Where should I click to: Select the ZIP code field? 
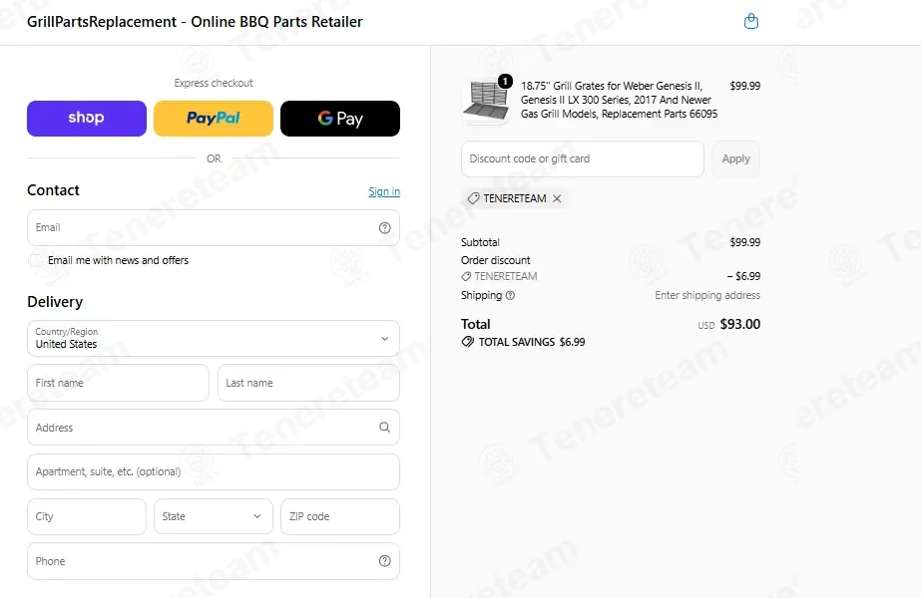click(x=340, y=516)
